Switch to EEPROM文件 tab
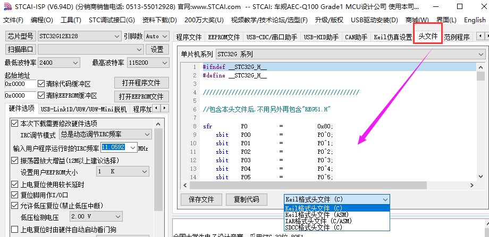This screenshot has width=489, height=237. (x=224, y=37)
